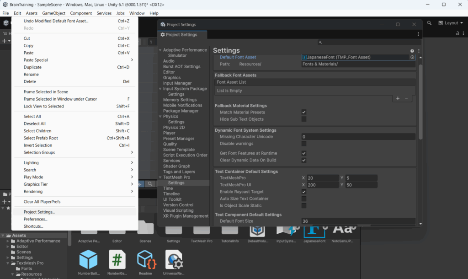
Task: Click the magnifier icon below scene view
Action: click(x=150, y=184)
